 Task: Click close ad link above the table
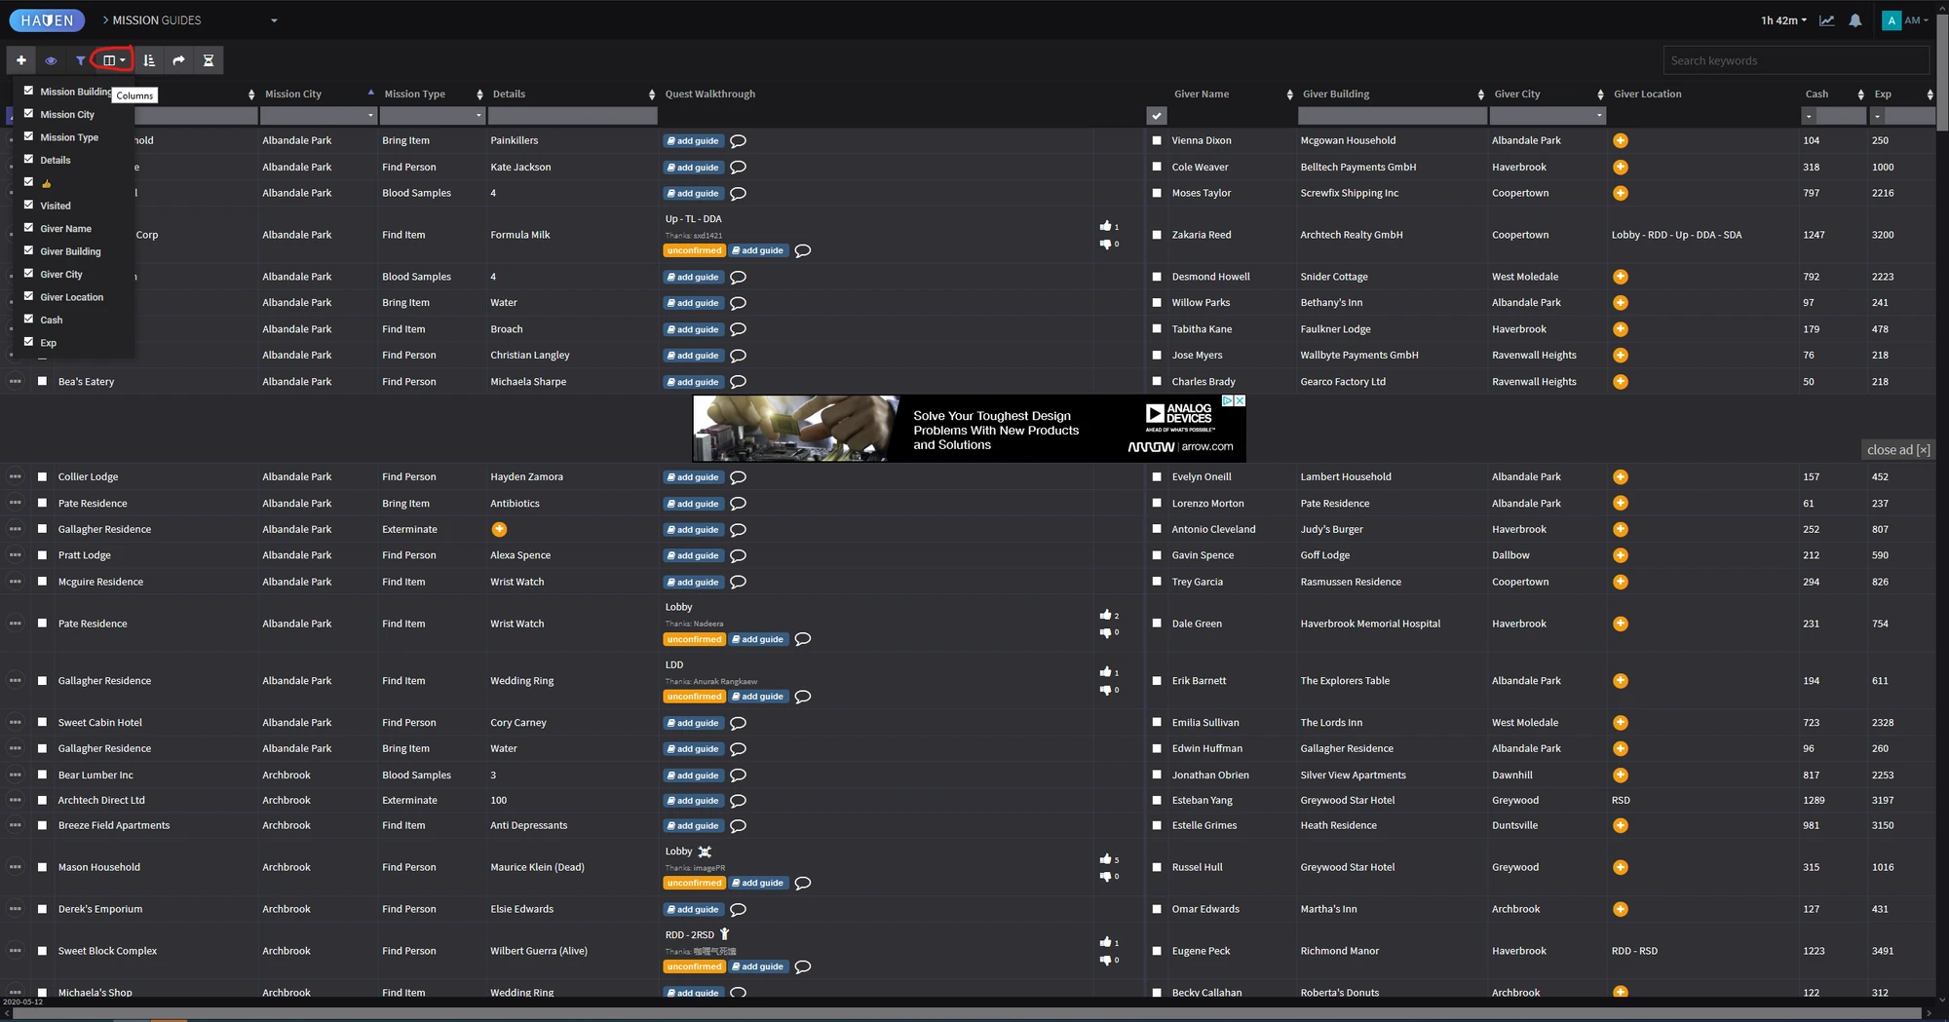click(x=1896, y=449)
